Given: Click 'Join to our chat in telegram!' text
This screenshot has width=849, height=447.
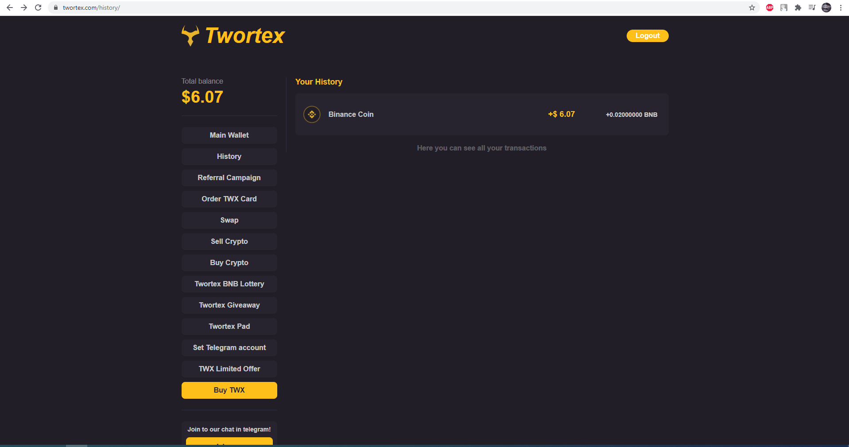Looking at the screenshot, I should (x=229, y=429).
